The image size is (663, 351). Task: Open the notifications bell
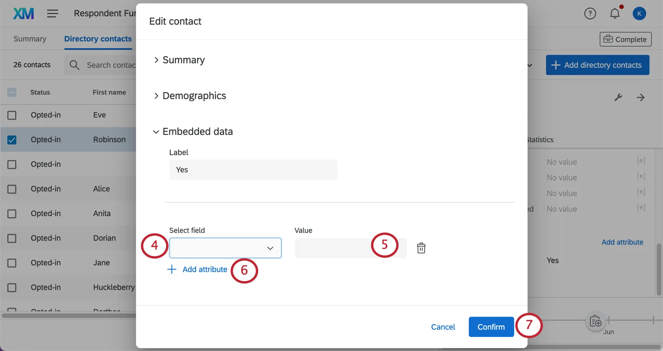click(615, 14)
